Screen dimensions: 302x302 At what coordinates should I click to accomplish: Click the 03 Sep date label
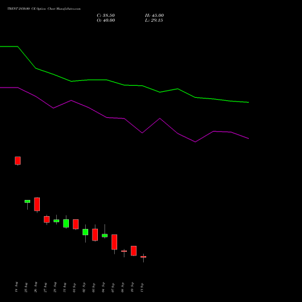click(x=94, y=288)
